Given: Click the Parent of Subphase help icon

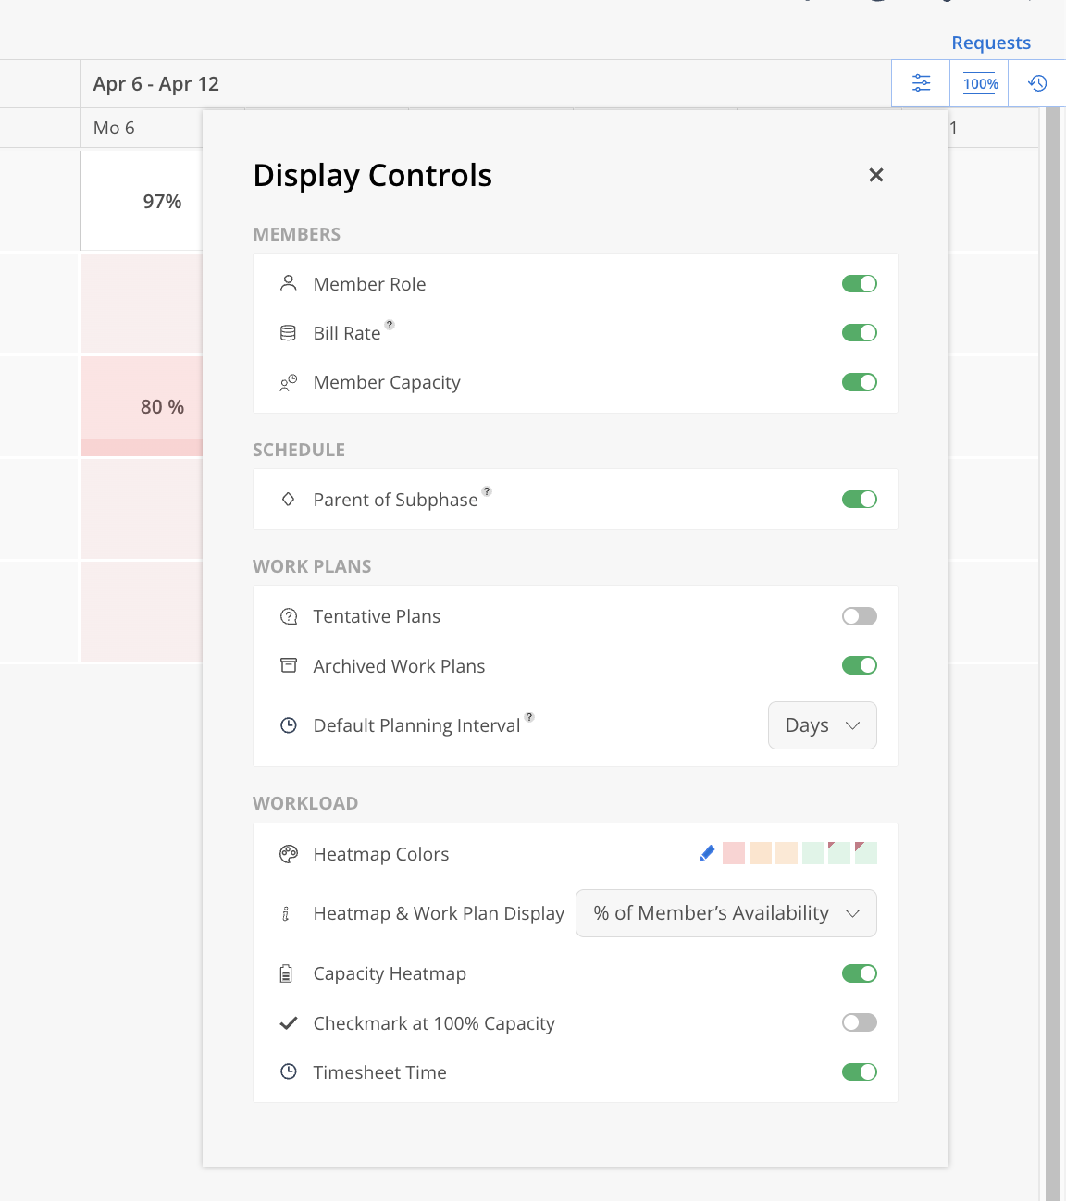Looking at the screenshot, I should pyautogui.click(x=487, y=491).
